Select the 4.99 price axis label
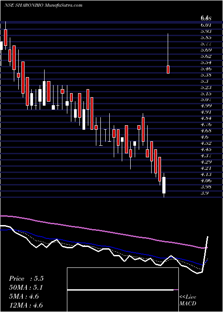The height and width of the screenshot is (312, 223). 206,106
